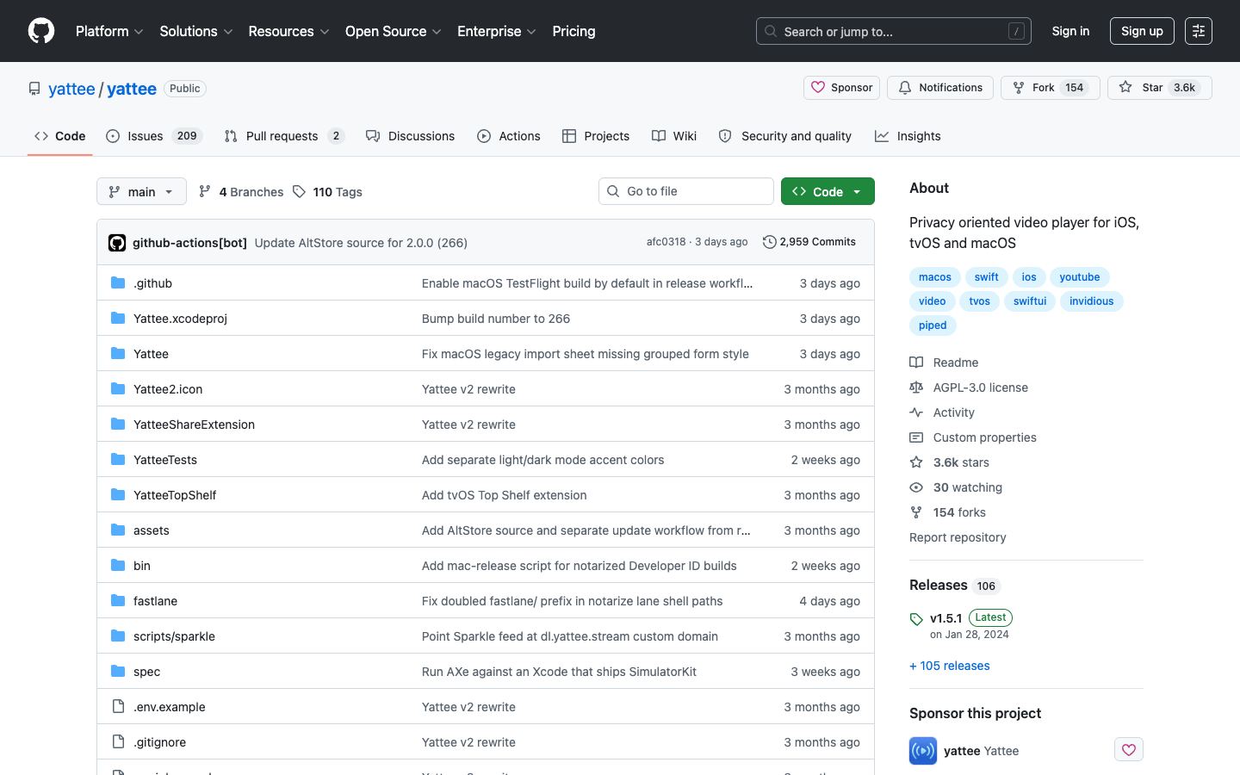Click the pulse icon beside Activity
Screen dimensions: 1240x775
pyautogui.click(x=916, y=412)
